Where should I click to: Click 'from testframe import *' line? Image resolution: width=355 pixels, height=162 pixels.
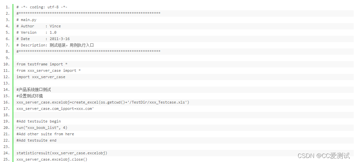click(42, 64)
